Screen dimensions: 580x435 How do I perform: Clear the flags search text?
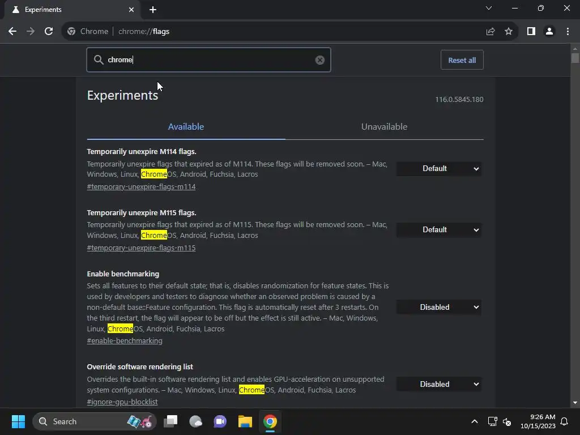tap(320, 60)
